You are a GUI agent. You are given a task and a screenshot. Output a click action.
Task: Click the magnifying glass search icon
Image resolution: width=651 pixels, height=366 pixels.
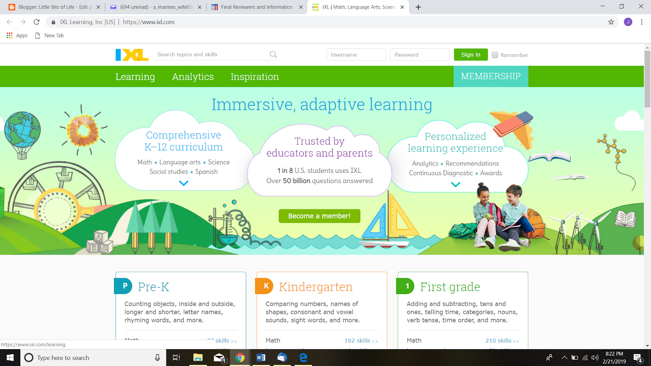point(273,54)
